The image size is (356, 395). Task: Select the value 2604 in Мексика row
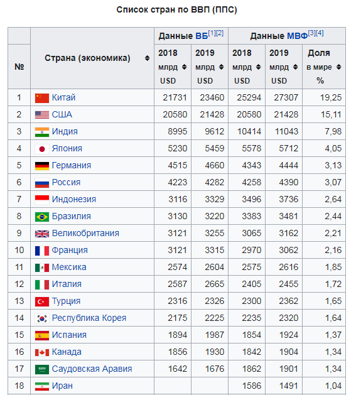click(214, 267)
